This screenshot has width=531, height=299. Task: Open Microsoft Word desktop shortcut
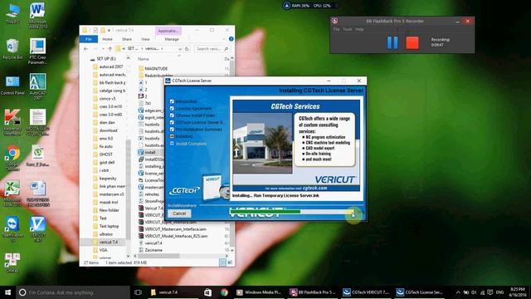pos(37,15)
